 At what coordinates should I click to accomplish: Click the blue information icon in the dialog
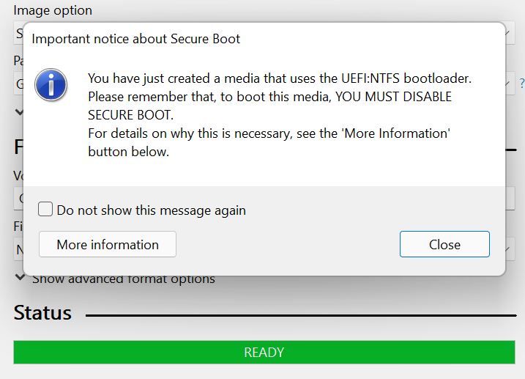point(51,86)
